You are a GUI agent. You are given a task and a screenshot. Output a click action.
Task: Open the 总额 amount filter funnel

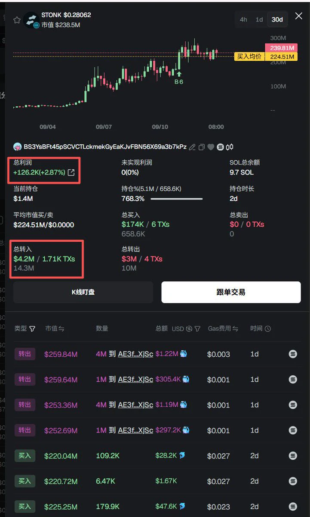click(197, 329)
